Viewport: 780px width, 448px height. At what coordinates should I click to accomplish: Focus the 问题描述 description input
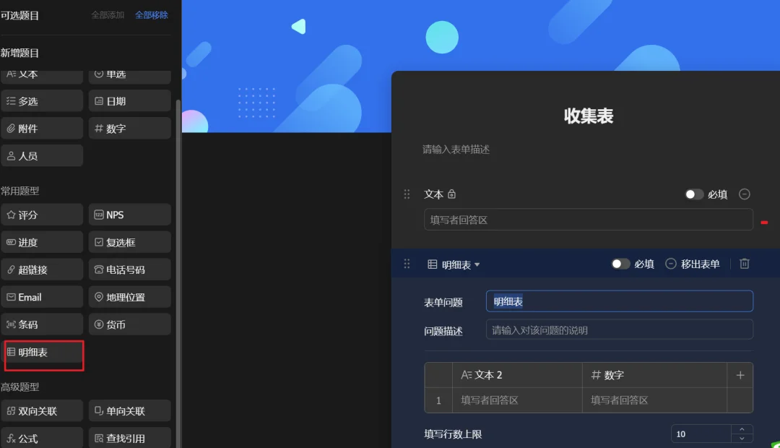pos(620,329)
